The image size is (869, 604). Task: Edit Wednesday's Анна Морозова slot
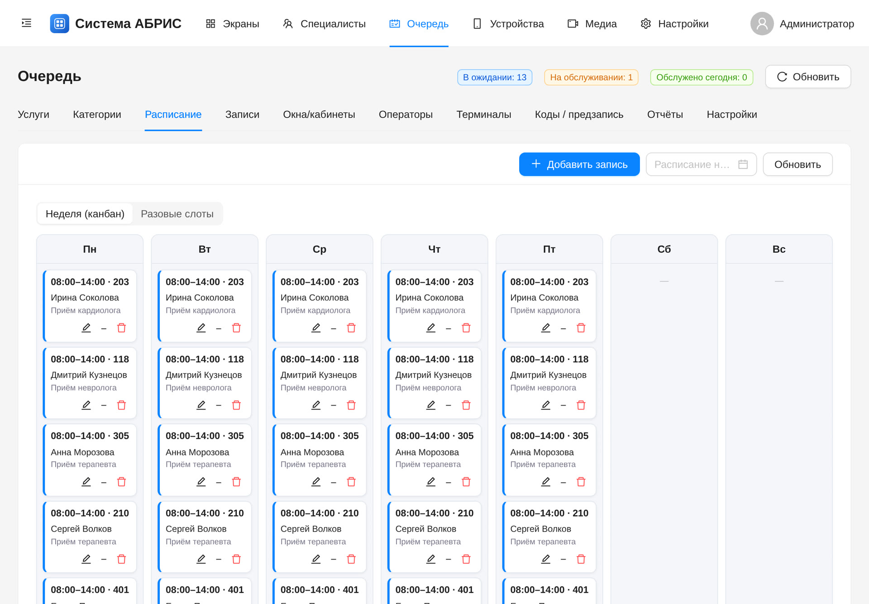pos(316,482)
